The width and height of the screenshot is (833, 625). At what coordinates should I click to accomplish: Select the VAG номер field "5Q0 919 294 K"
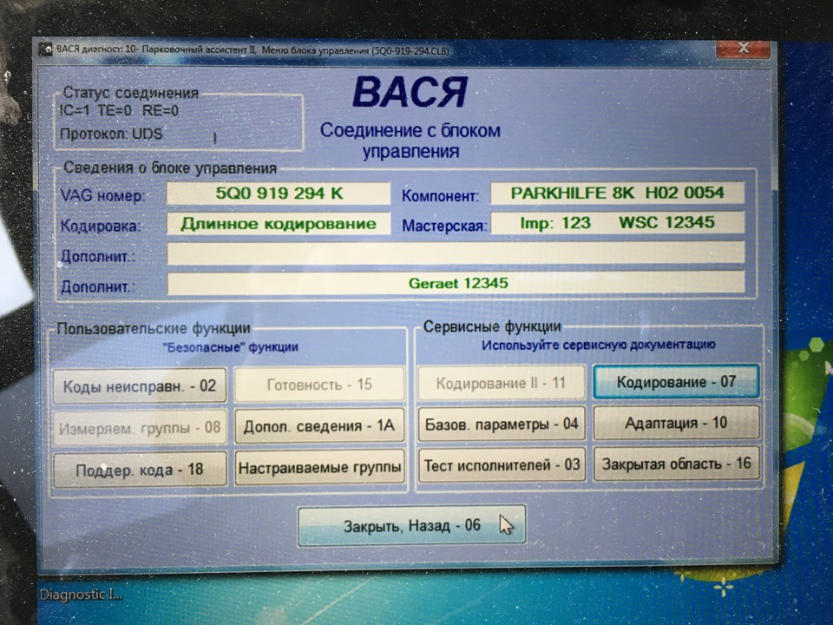tap(279, 194)
